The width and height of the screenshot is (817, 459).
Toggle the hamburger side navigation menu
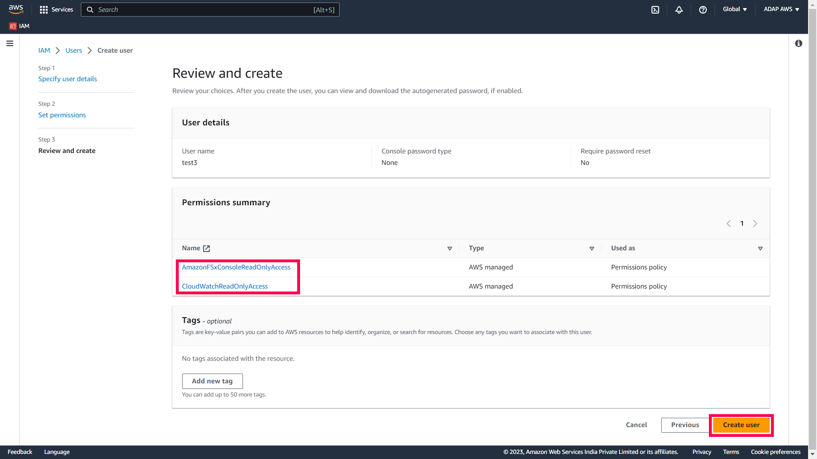pyautogui.click(x=10, y=43)
